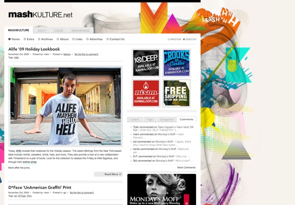
Task: Click the More Comments link
Action: click(186, 168)
